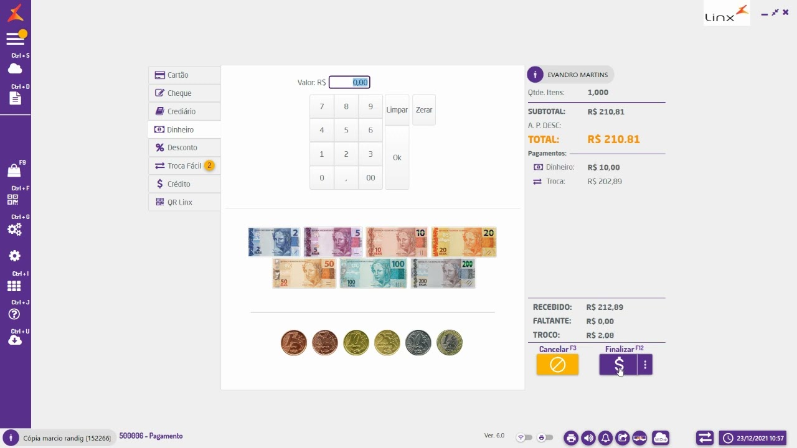Select the 25 centavos coin

(387, 343)
